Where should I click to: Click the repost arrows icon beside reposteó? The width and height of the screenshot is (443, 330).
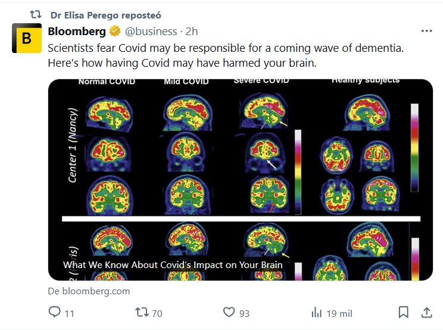(36, 15)
